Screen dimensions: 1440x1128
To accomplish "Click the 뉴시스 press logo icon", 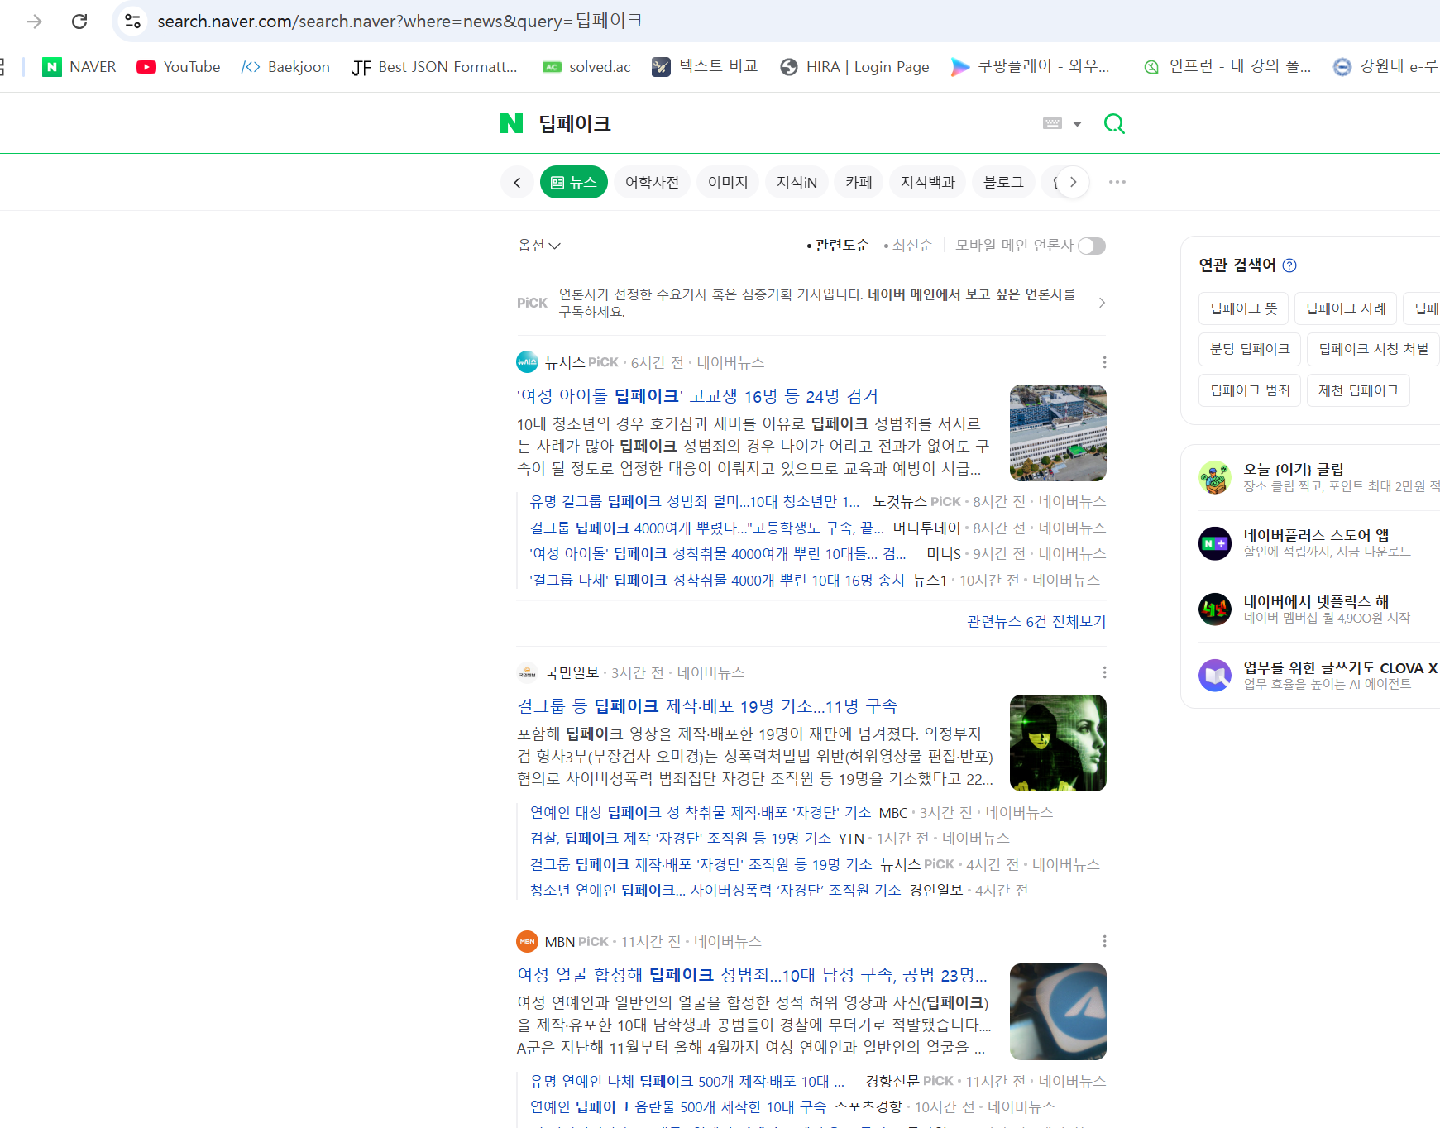I will (527, 362).
